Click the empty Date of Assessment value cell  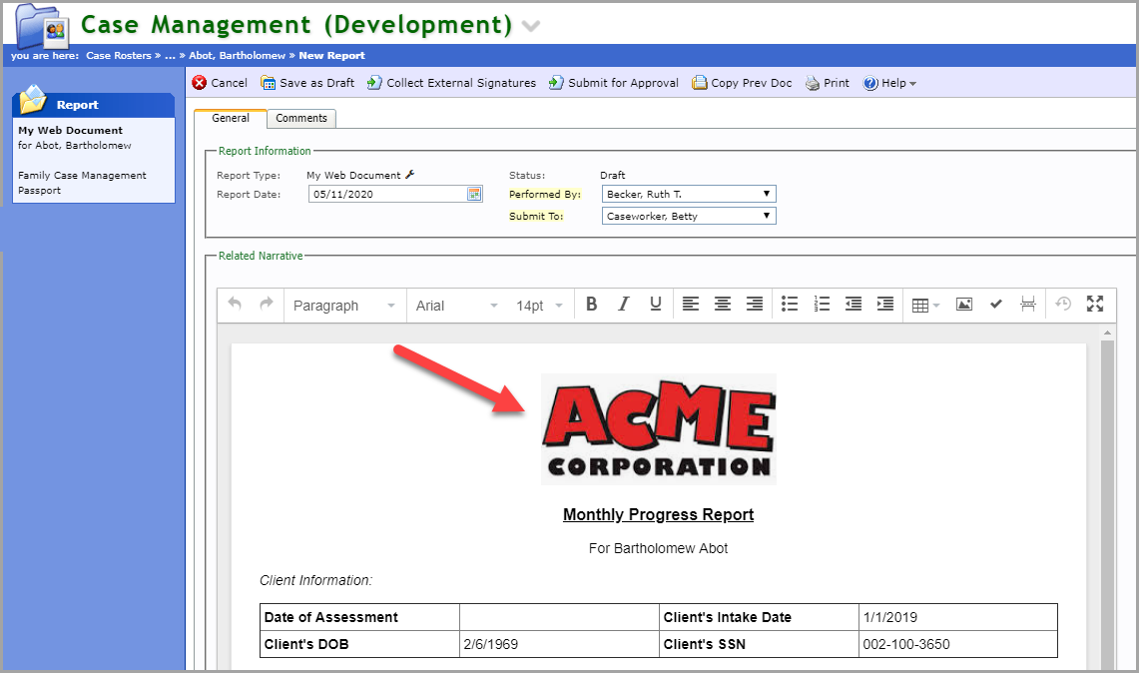(559, 617)
